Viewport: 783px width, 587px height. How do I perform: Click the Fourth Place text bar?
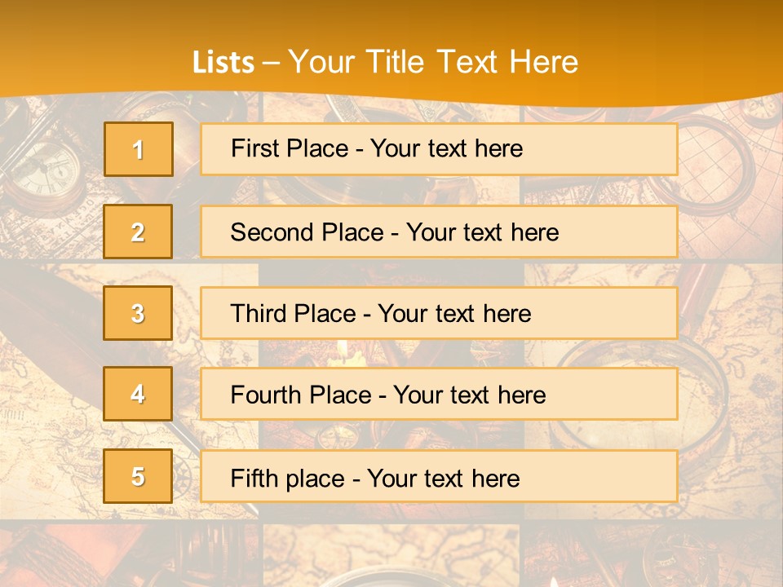pos(439,394)
